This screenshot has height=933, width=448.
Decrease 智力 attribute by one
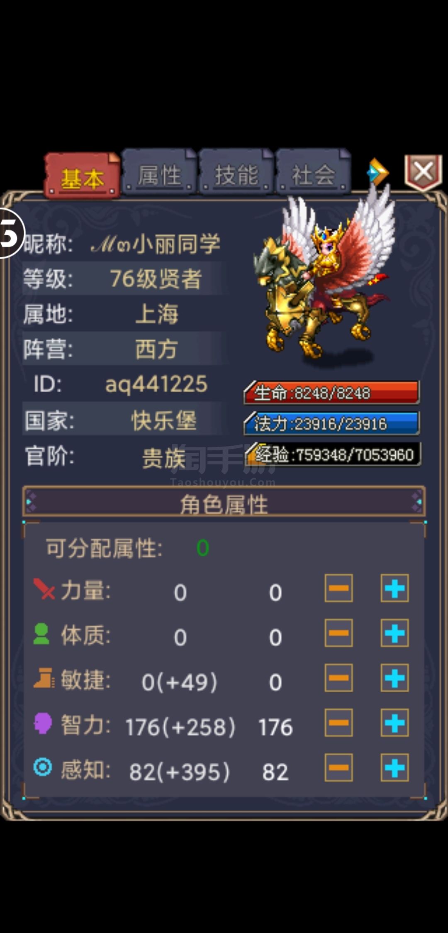[338, 723]
